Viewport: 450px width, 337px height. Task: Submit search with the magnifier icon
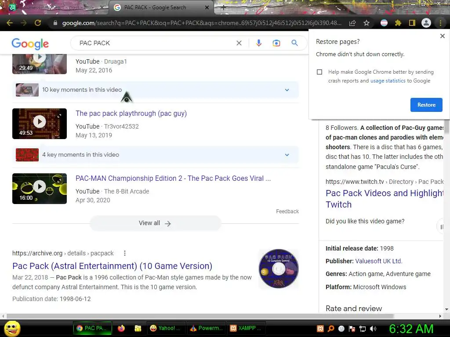(x=294, y=43)
